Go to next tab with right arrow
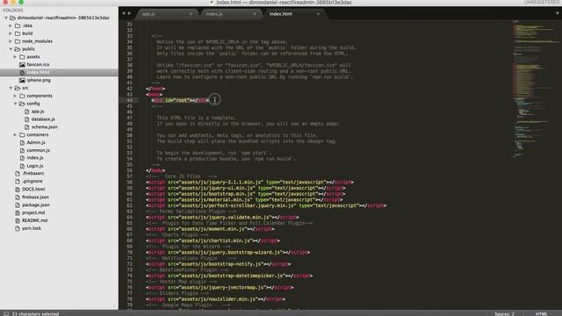Screen dimensions: 562x316 click(129, 14)
